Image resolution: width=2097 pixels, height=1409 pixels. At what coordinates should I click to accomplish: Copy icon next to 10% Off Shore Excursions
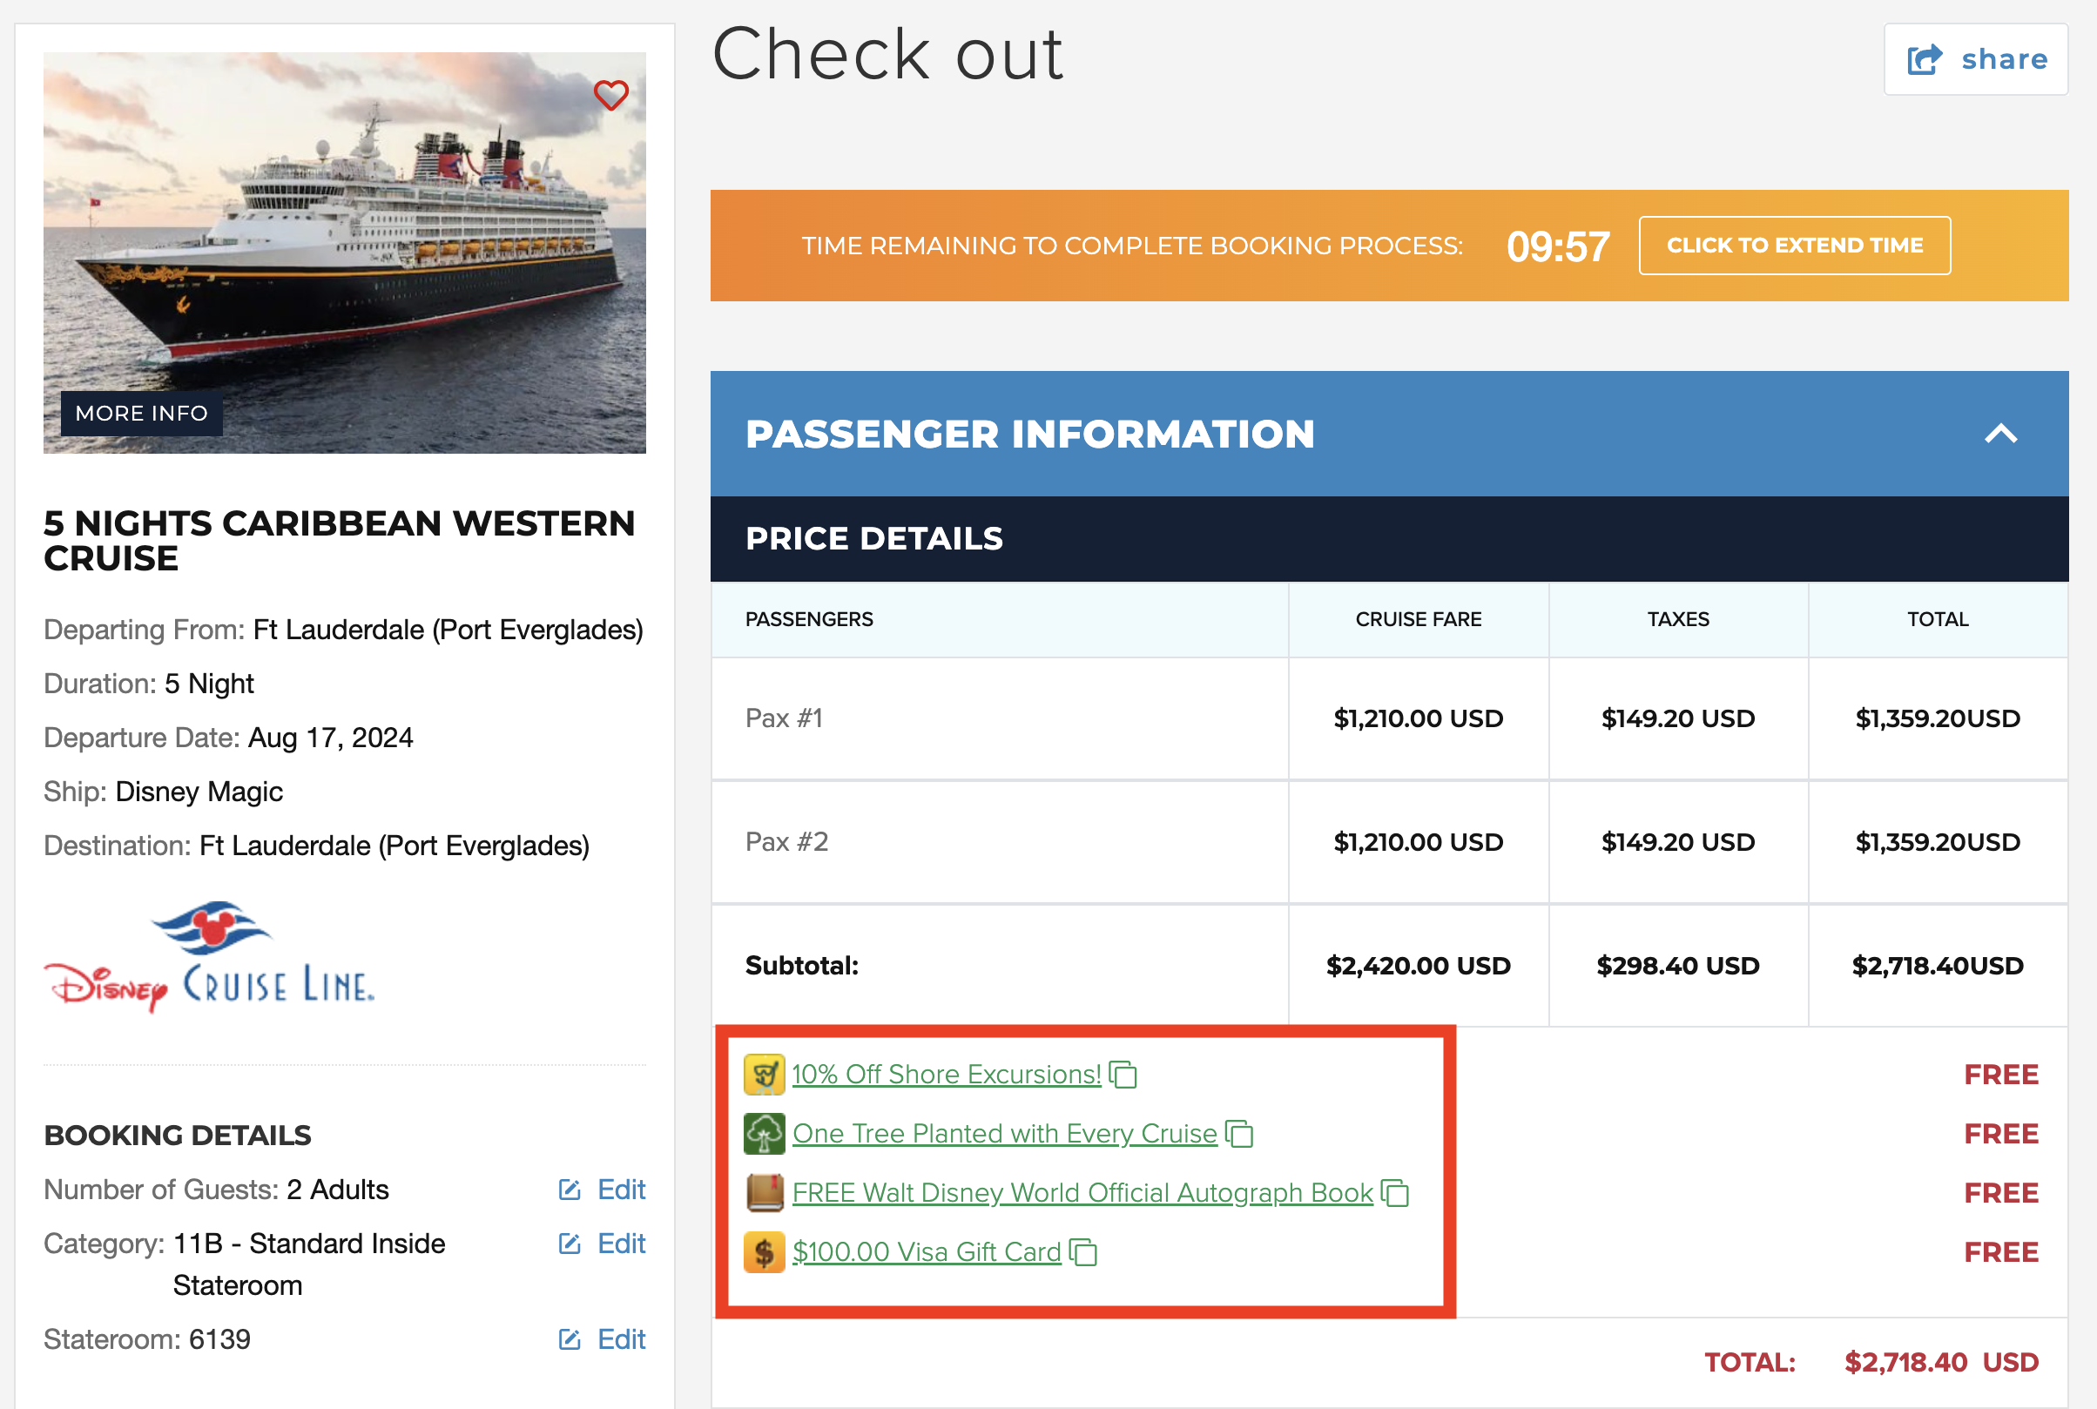click(1123, 1075)
